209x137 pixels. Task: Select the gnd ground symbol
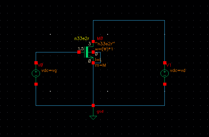pyautogui.click(x=93, y=117)
